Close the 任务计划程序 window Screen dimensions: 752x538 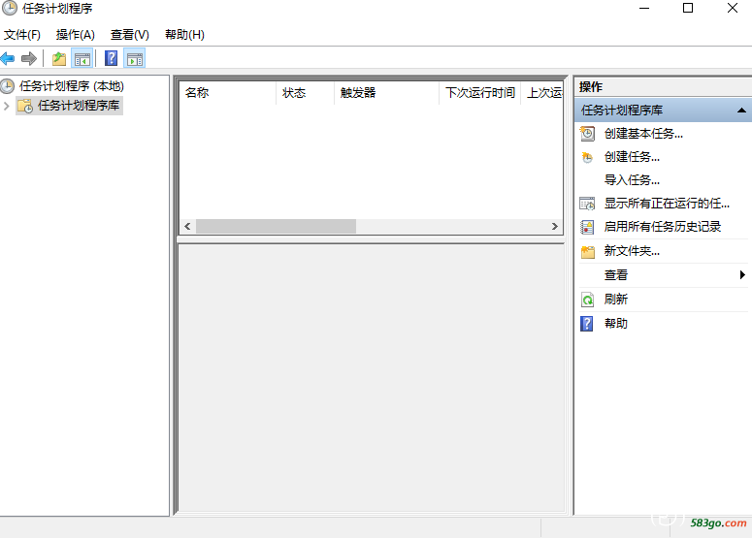pos(733,8)
